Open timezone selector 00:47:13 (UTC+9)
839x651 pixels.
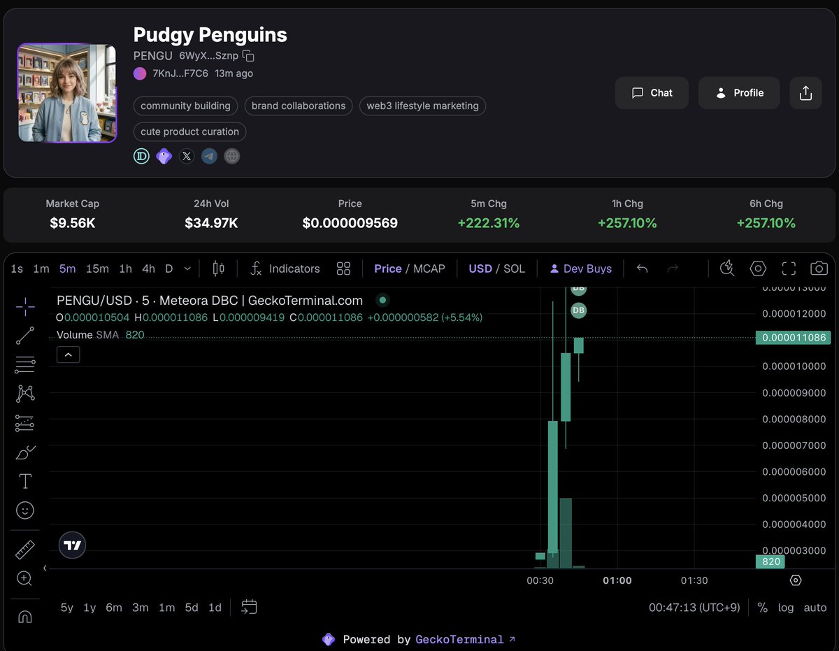694,608
